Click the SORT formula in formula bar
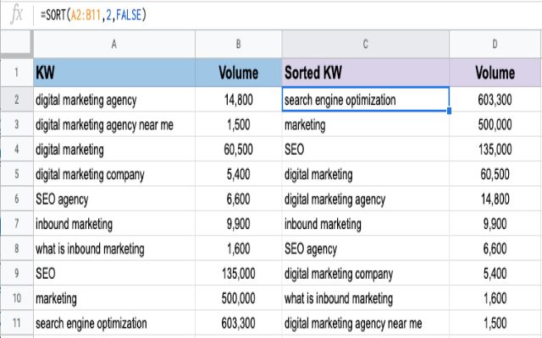The height and width of the screenshot is (338, 542). point(99,15)
